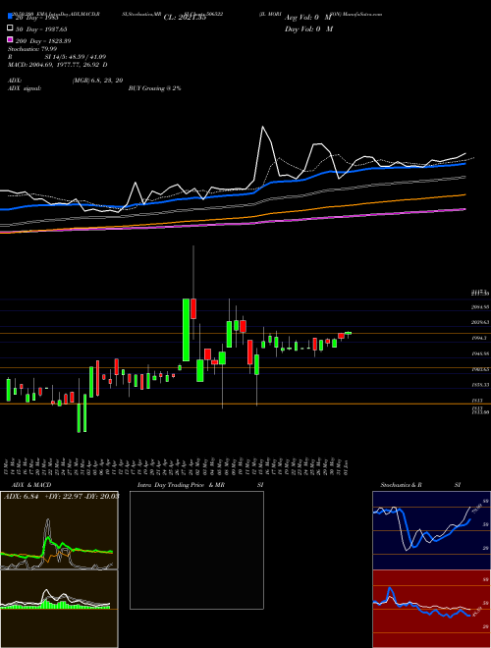
Task: Click the 'Intra Day Trading Price & MRSI' title
Action: coord(200,485)
